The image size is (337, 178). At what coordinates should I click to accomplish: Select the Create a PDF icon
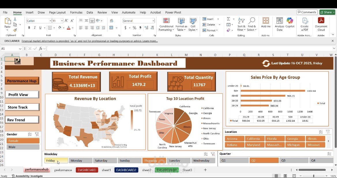coord(305,24)
